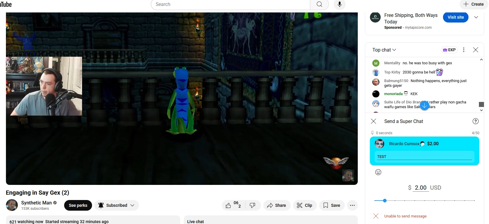Save the video to a playlist
Viewport: 489px width, 224px height.
click(332, 205)
